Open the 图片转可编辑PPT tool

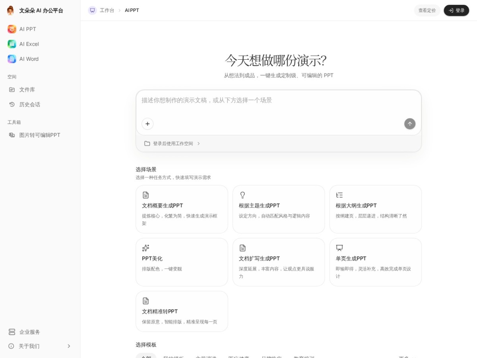40,135
